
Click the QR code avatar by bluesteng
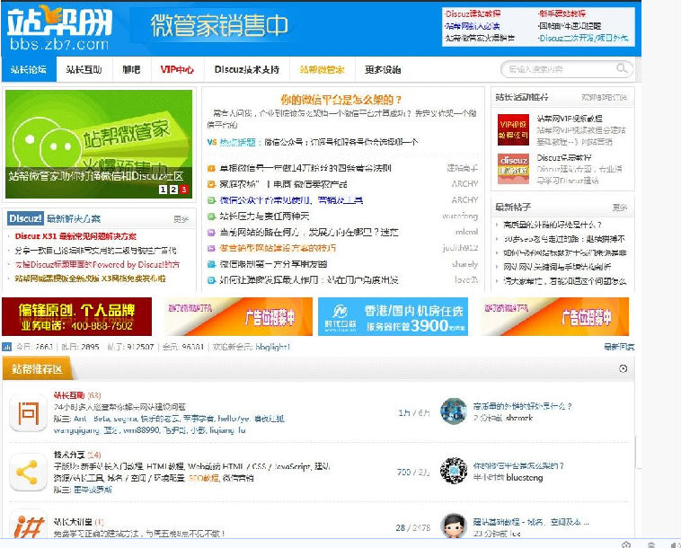pos(454,470)
